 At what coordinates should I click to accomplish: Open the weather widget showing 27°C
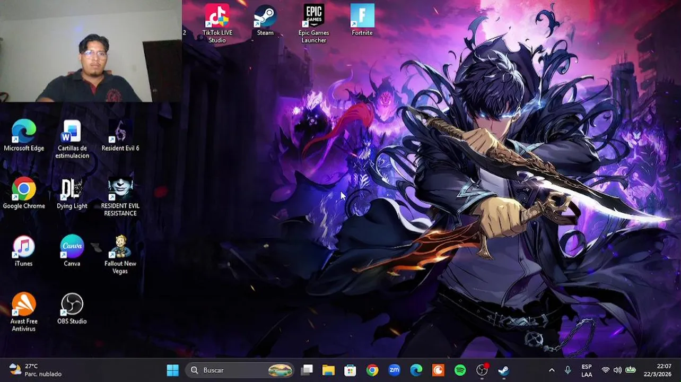36,370
